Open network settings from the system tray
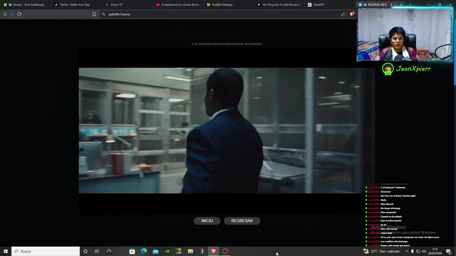 point(418,251)
